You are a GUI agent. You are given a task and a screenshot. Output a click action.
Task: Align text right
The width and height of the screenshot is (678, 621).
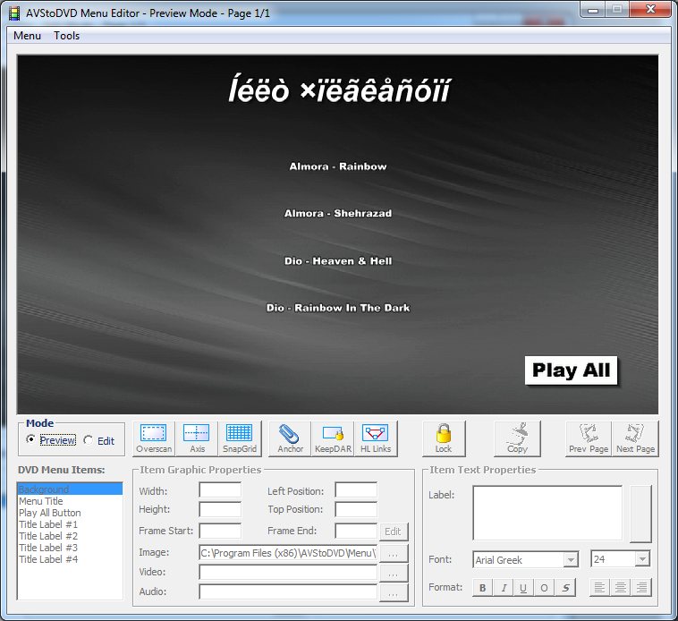coord(641,588)
